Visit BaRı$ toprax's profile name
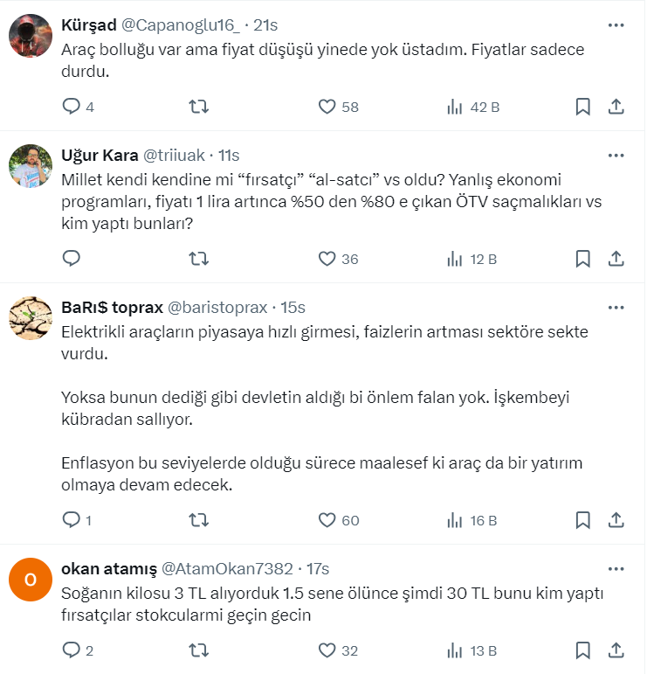The width and height of the screenshot is (647, 674). click(x=111, y=307)
